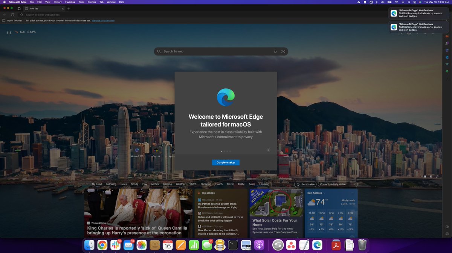452x253 pixels.
Task: Open a new tab with plus button
Action: (69, 8)
